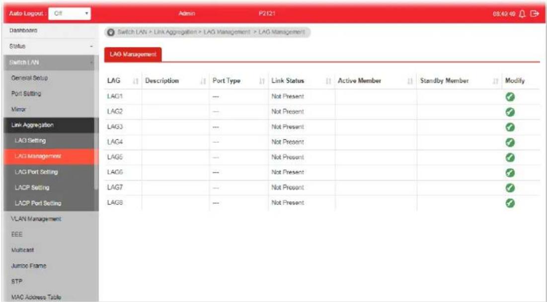Click the modify icon for LAG7

point(510,188)
